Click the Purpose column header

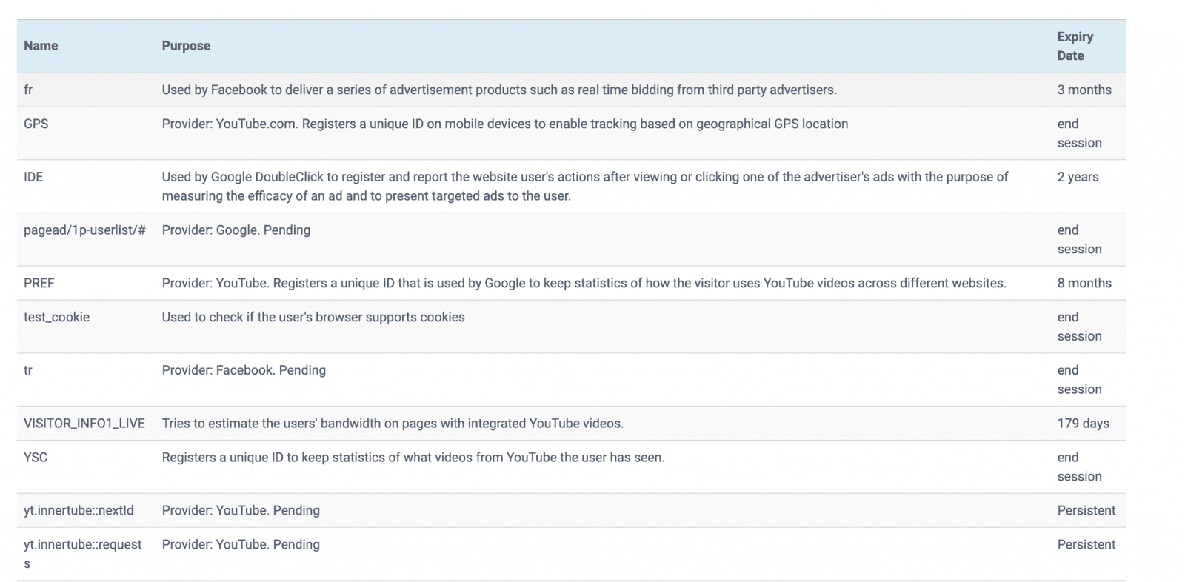[x=186, y=46]
